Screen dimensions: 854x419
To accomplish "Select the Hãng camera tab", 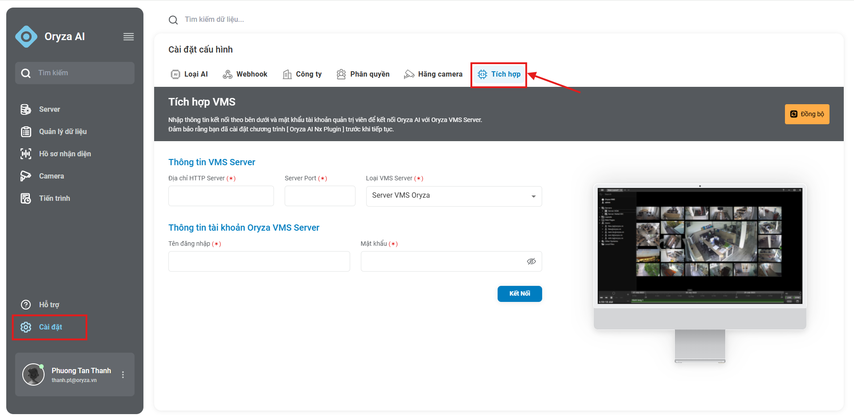I will click(433, 74).
